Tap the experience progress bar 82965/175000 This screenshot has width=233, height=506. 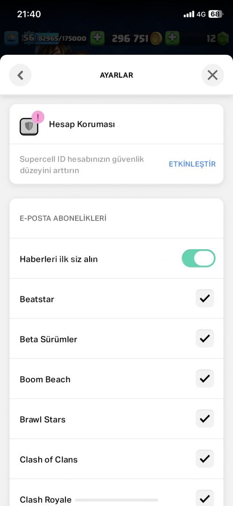(62, 39)
